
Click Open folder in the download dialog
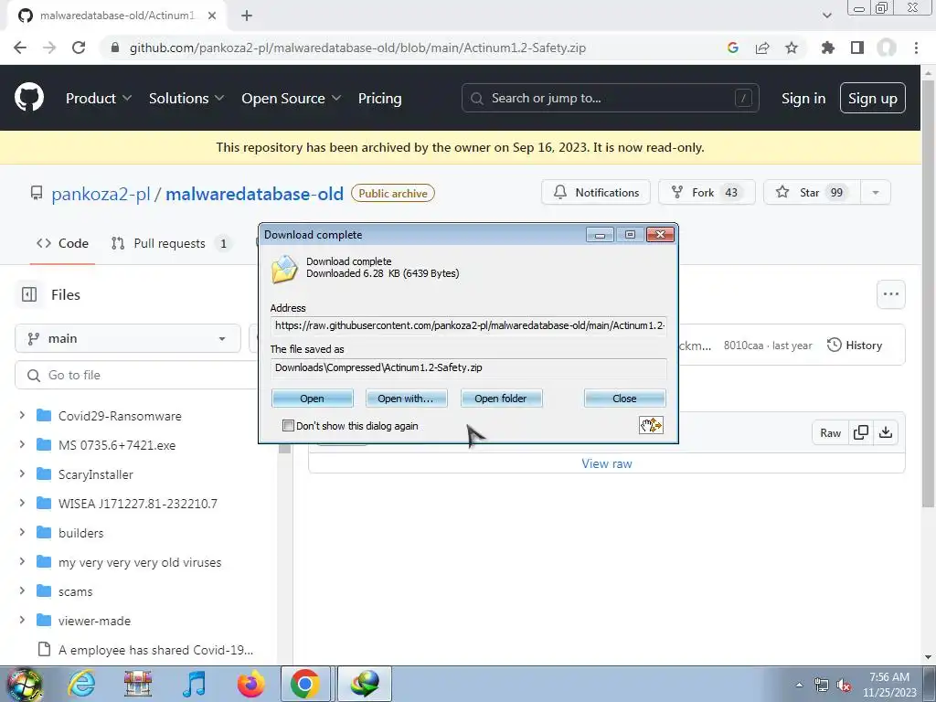click(501, 399)
